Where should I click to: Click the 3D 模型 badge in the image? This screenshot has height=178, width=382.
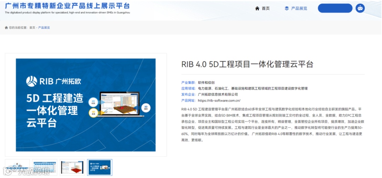pos(146,108)
